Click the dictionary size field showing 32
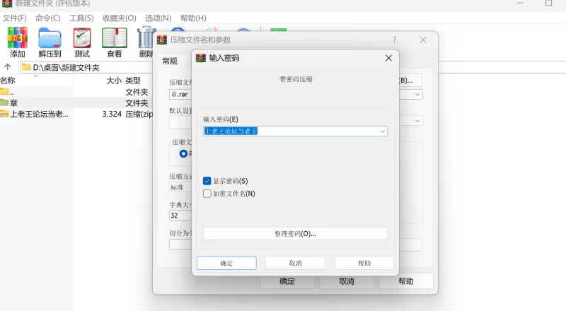 point(180,216)
